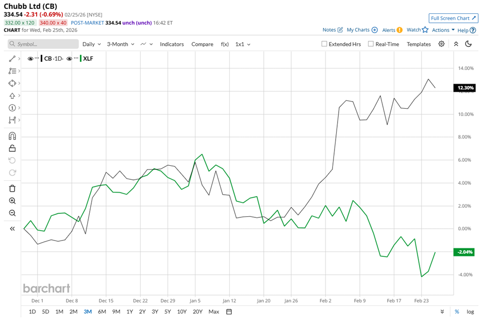Open the Templates menu
483x325 pixels.
(419, 44)
